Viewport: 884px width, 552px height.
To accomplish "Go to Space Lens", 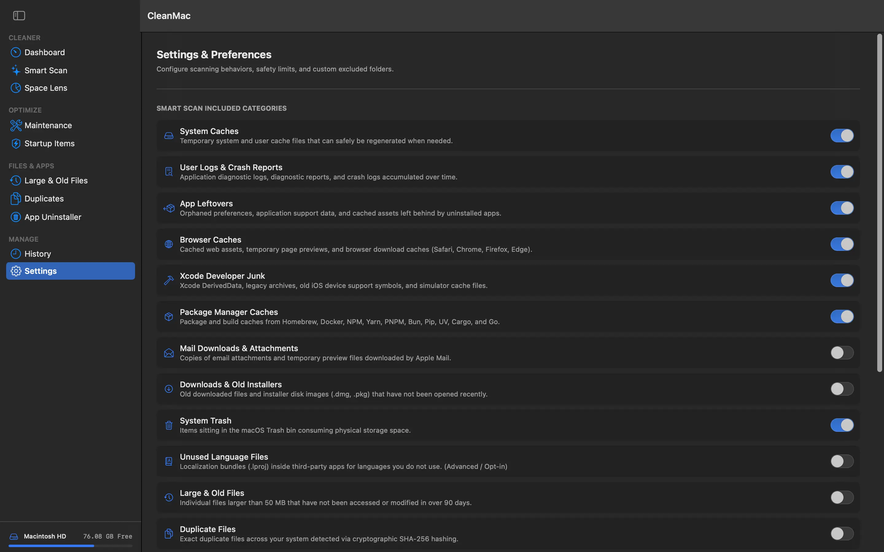I will tap(71, 88).
